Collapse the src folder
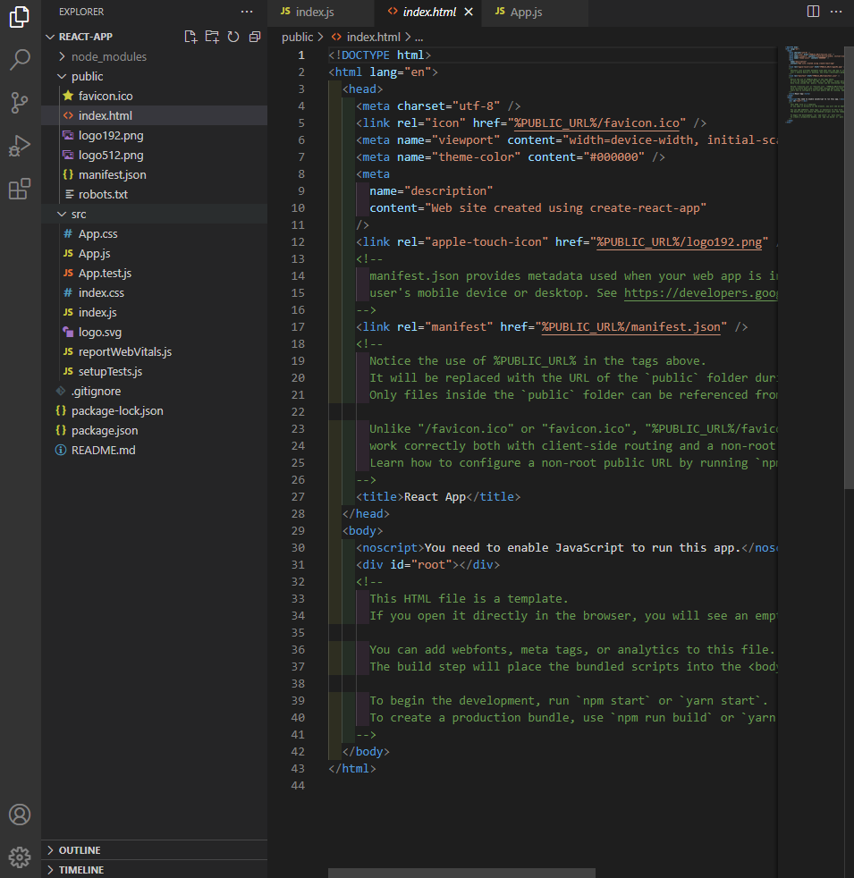The height and width of the screenshot is (878, 854). [x=79, y=214]
